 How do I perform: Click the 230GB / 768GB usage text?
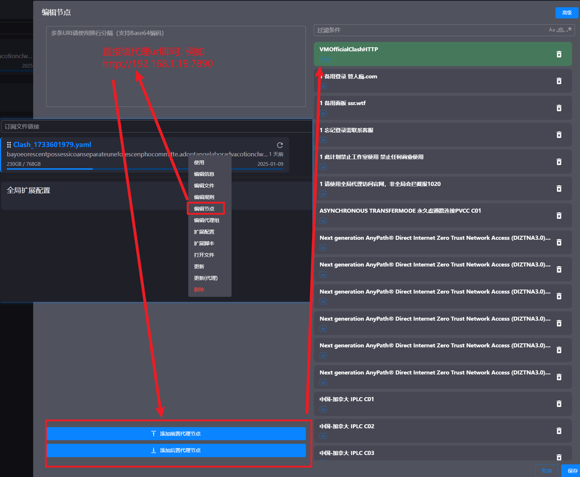pos(24,164)
